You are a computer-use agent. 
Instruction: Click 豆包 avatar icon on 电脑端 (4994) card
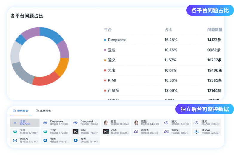(106, 123)
